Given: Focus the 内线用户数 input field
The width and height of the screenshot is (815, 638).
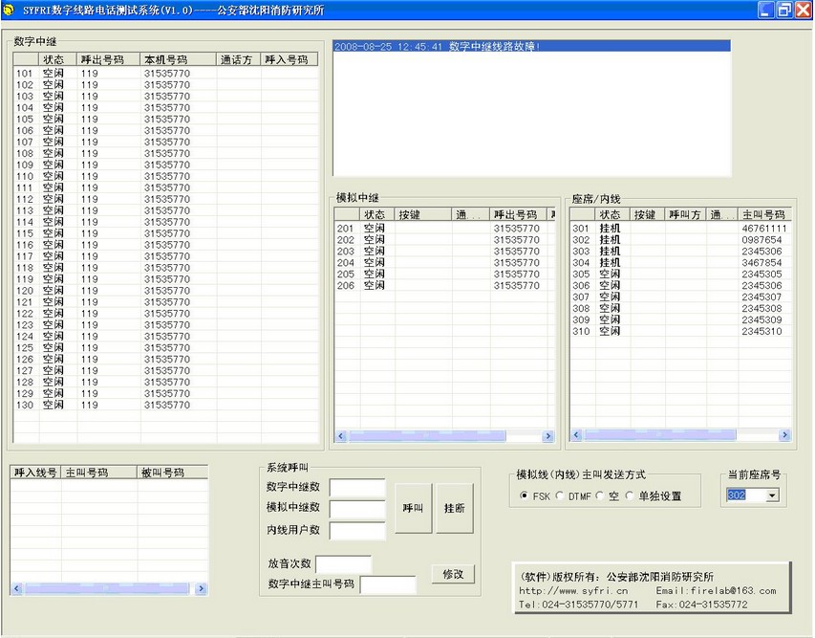Looking at the screenshot, I should (357, 531).
